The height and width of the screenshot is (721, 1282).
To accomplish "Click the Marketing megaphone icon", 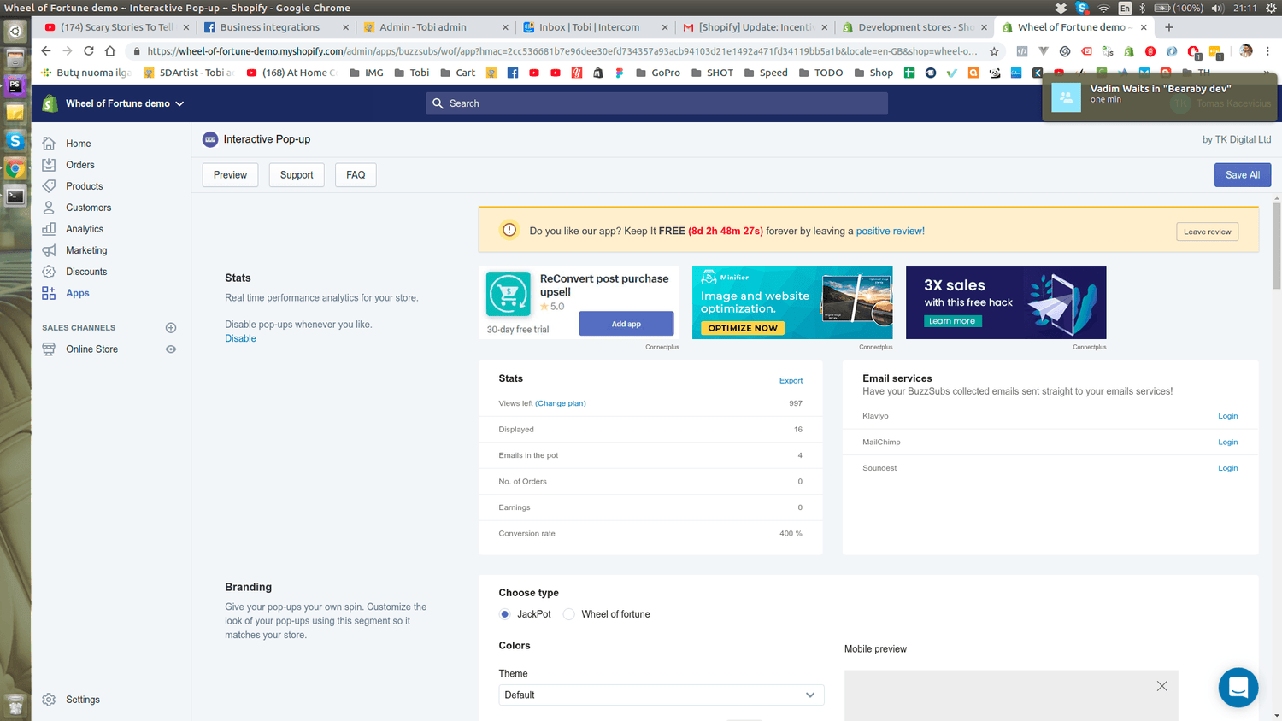I will pos(49,250).
